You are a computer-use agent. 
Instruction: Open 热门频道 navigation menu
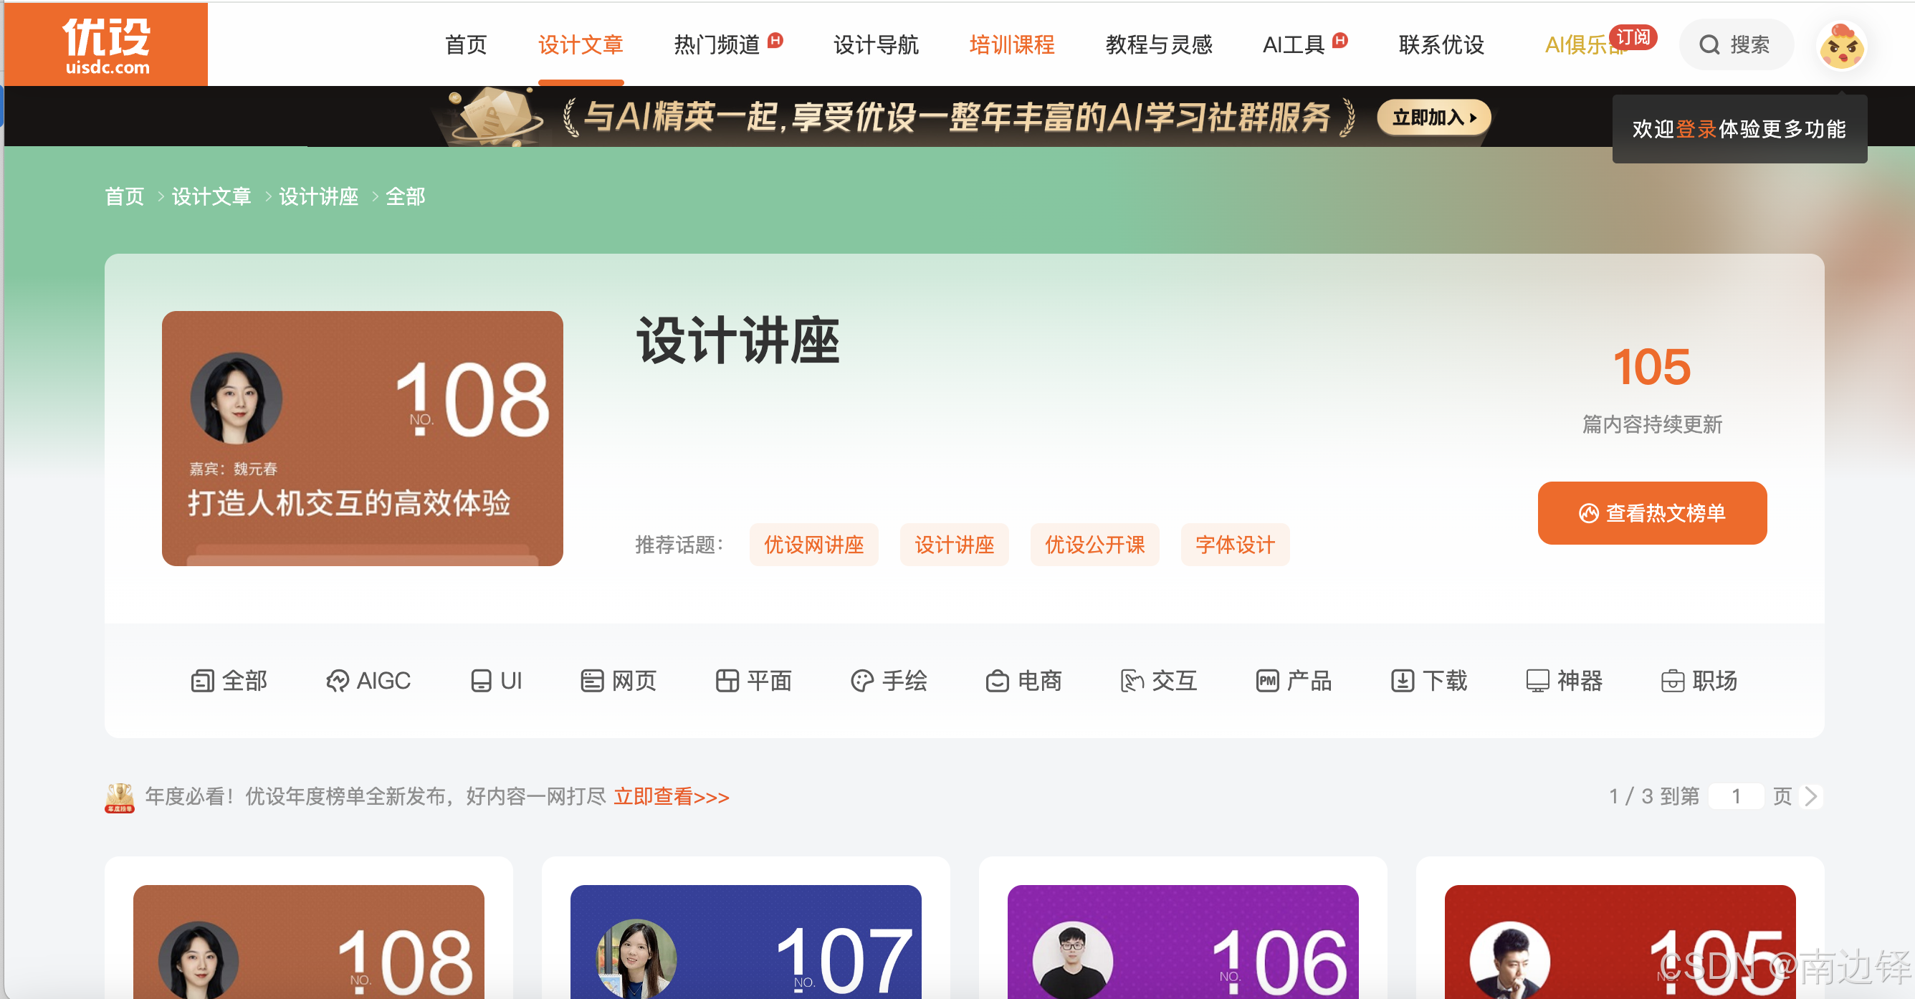(717, 44)
